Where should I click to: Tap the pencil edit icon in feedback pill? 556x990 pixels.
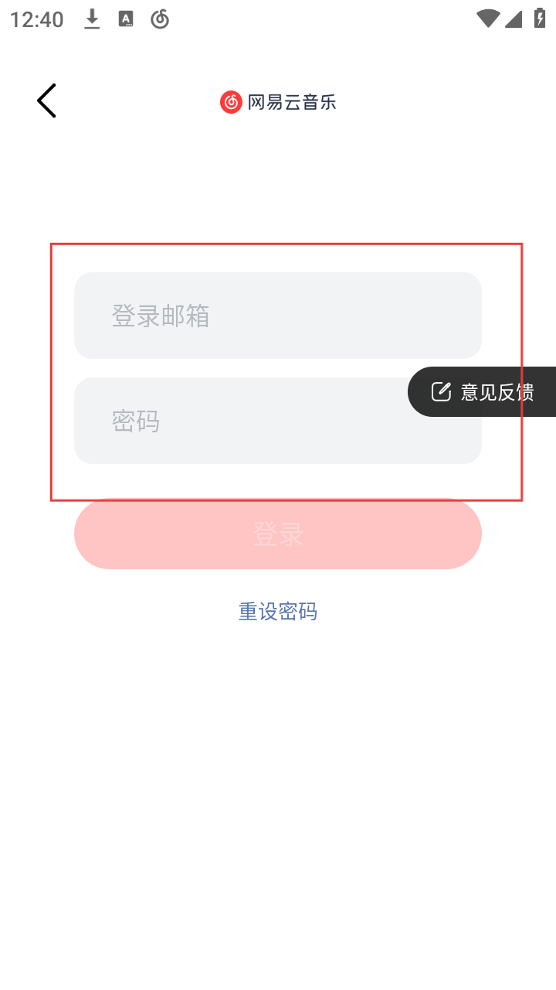pos(441,391)
